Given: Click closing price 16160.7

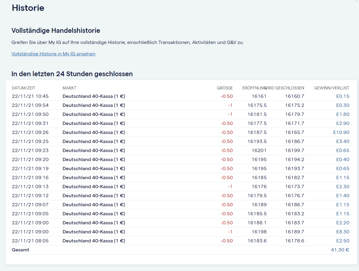Looking at the screenshot, I should coord(295,96).
